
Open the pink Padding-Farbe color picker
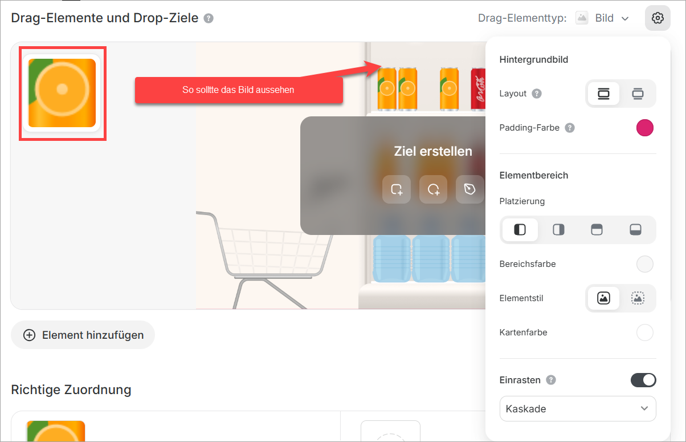tap(645, 128)
